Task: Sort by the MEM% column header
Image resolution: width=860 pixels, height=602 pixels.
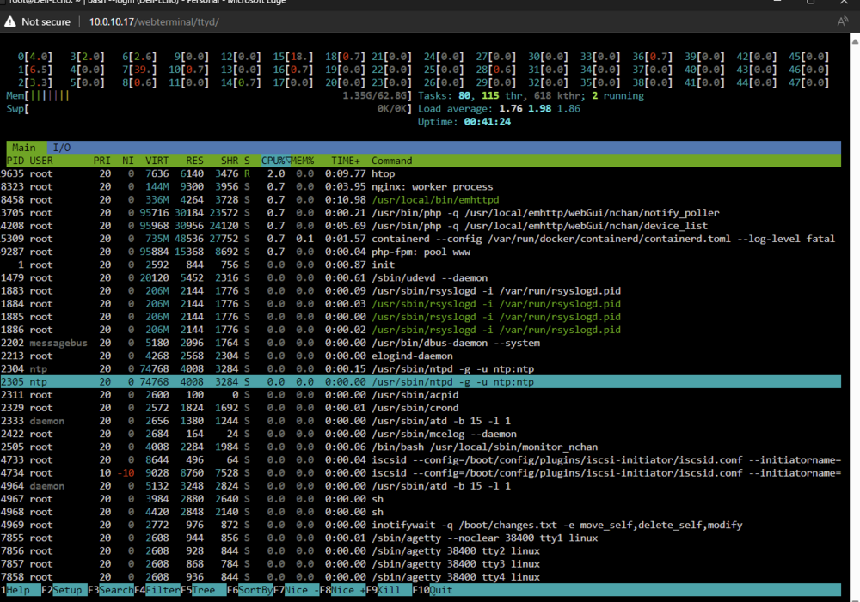Action: pos(303,161)
